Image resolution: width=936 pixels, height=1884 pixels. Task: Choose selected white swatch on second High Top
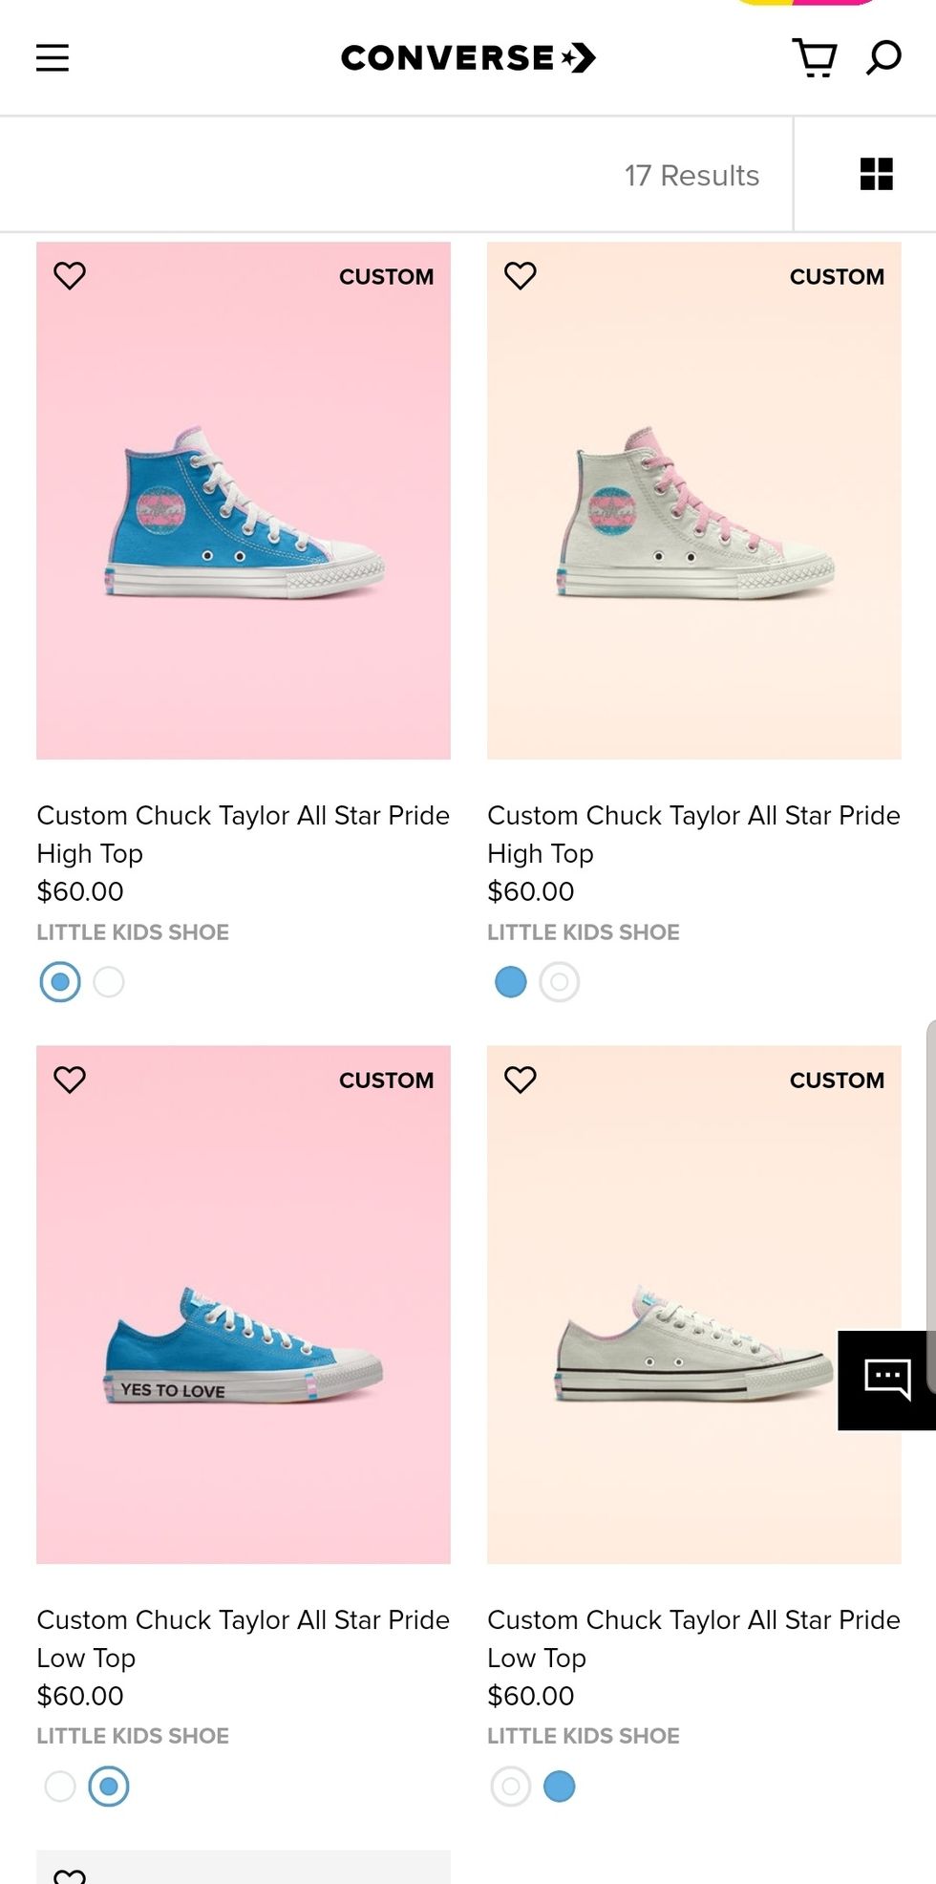click(560, 982)
